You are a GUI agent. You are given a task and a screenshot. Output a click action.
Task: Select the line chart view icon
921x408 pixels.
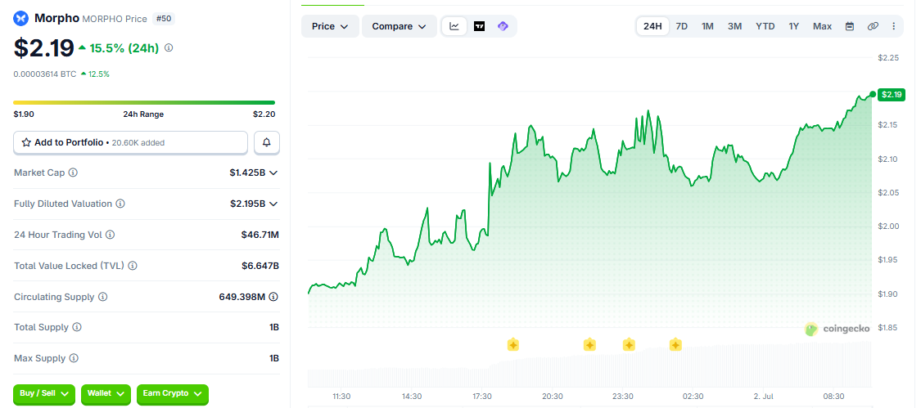pos(454,26)
